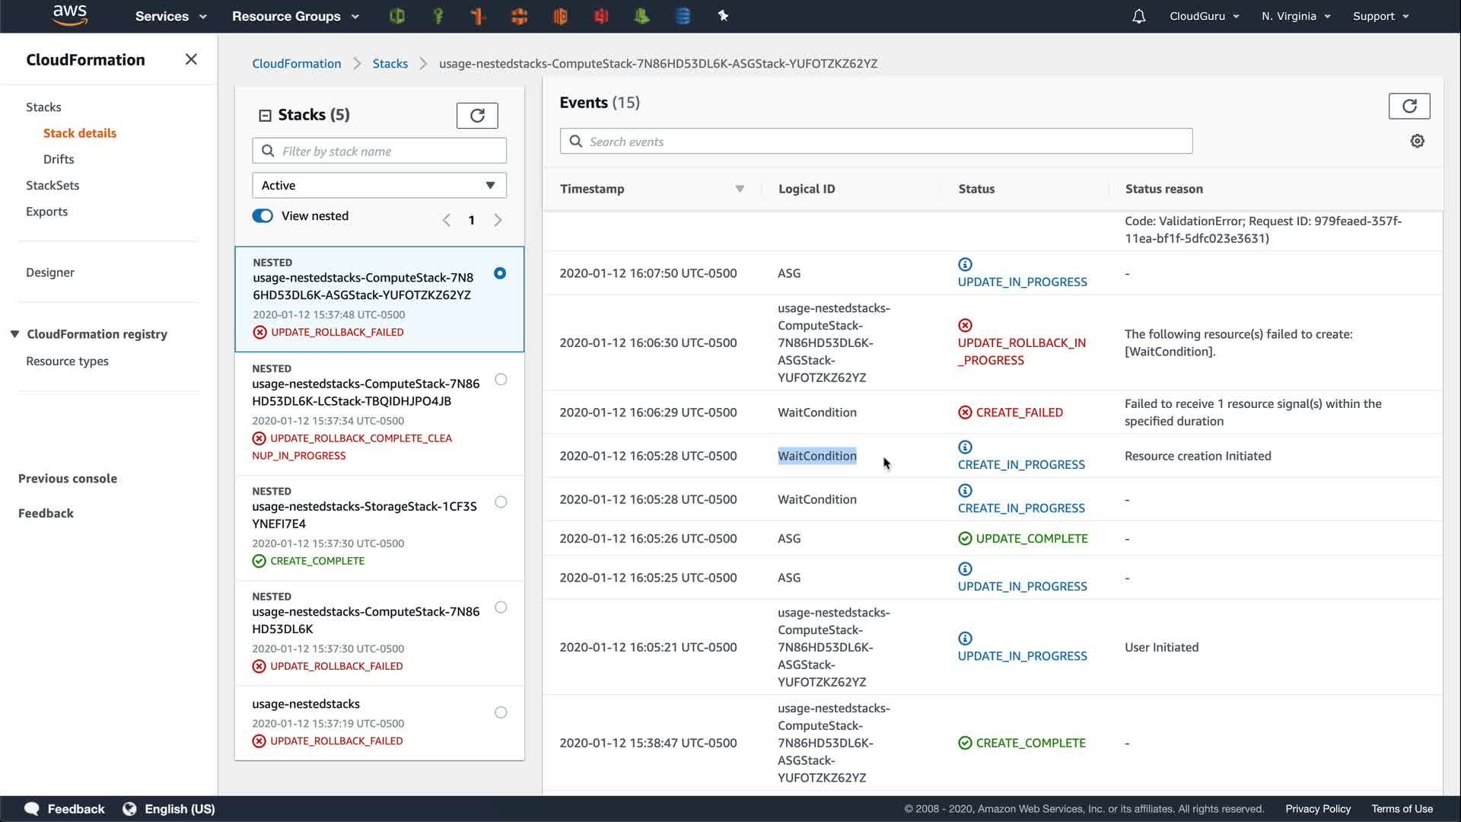Toggle the View nested switch

click(x=263, y=216)
